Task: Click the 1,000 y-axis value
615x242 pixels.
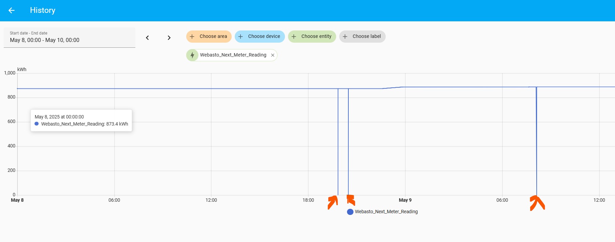Action: click(9, 73)
